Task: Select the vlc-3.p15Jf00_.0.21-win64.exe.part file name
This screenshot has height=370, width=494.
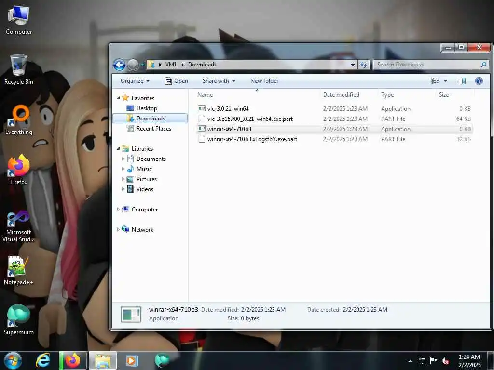Action: click(x=250, y=119)
